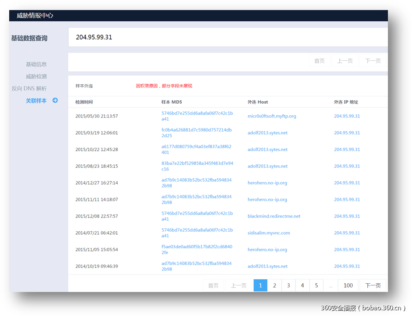Screen dimensions: 412x316
Task: Open MD5 83ba7e22bf529858a345f483d7e94c16 link
Action: click(x=197, y=166)
